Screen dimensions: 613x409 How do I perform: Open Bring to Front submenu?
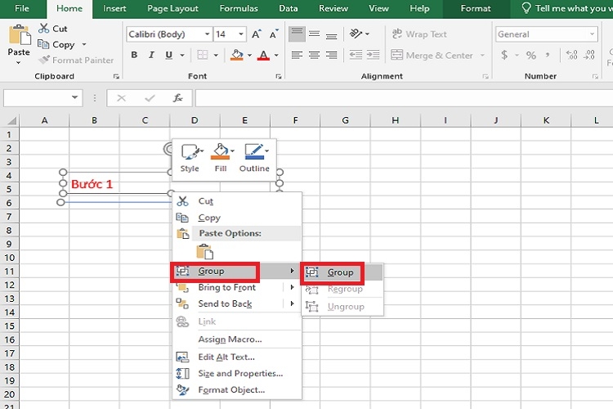coord(237,287)
